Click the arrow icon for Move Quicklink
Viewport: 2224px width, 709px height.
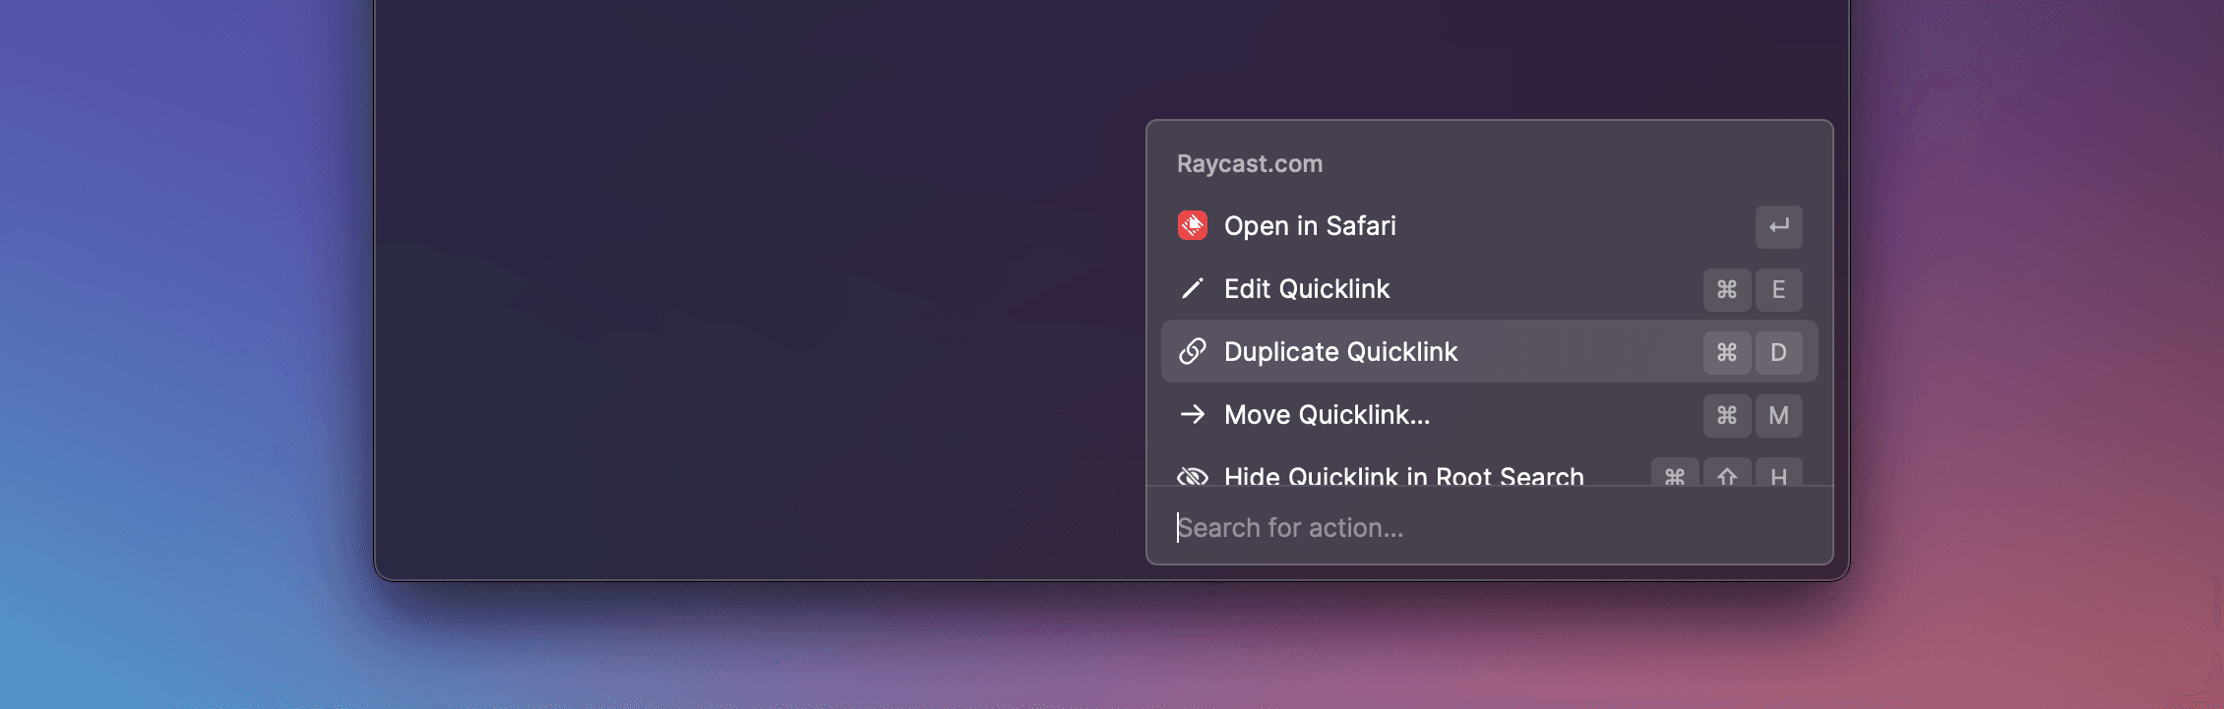1193,415
